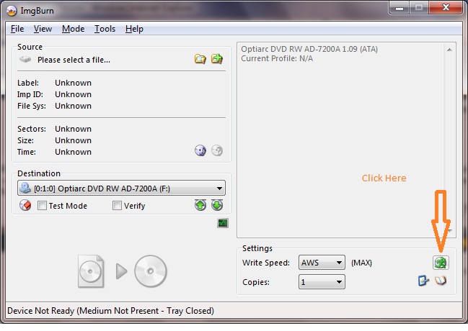Enable the Verify checkbox

pos(117,206)
